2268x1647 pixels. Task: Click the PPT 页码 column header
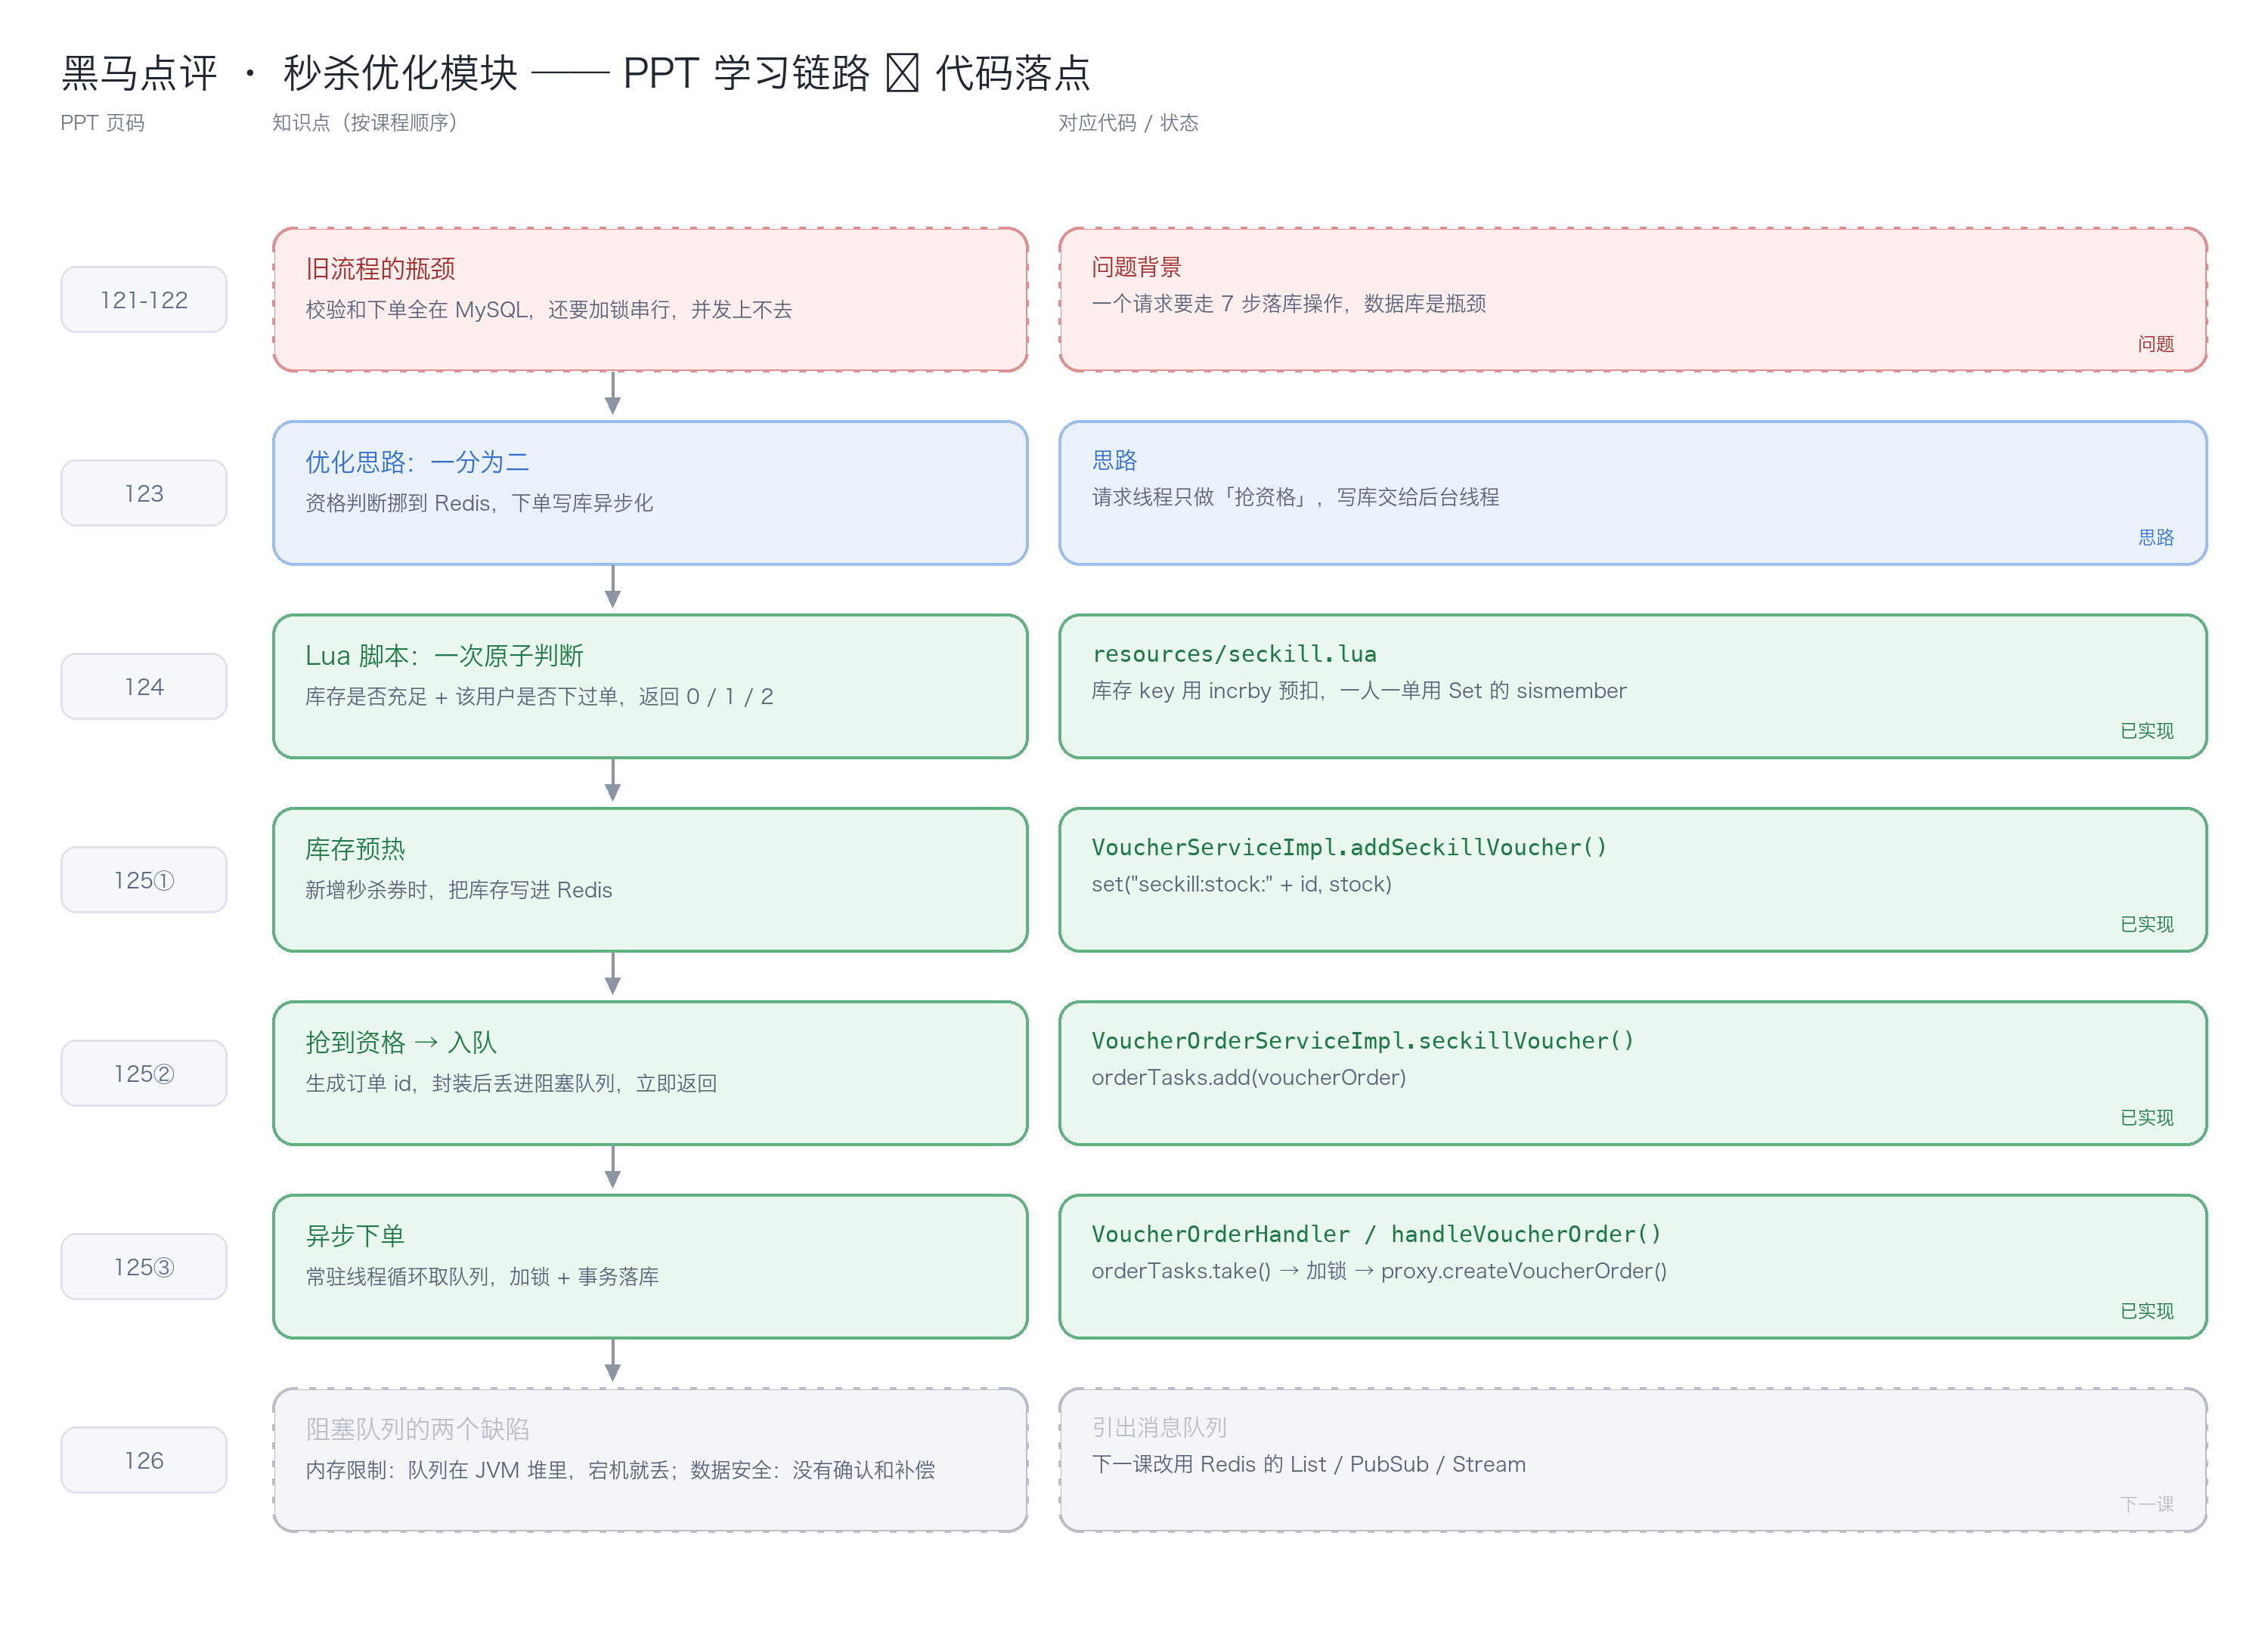click(103, 123)
